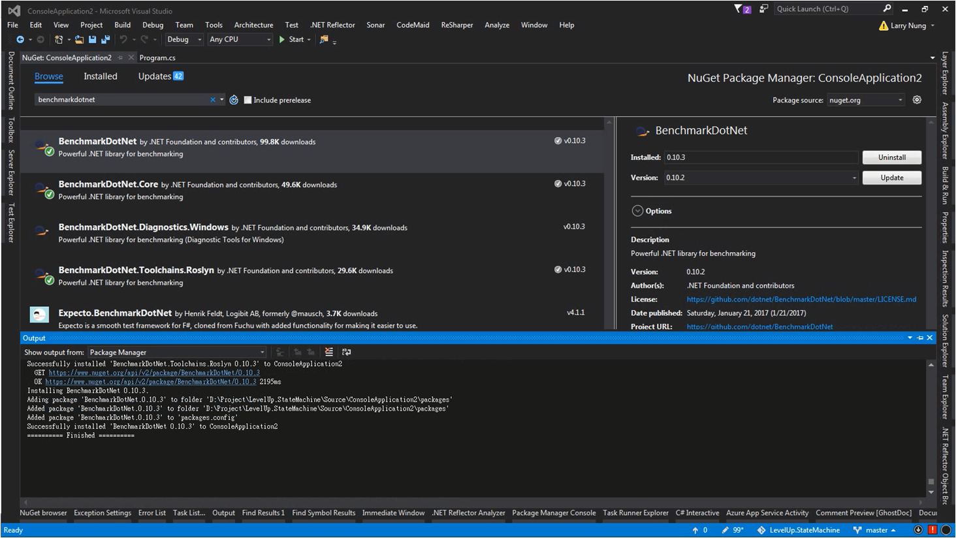Viewport: 956px width, 538px height.
Task: Click the Open File folder icon
Action: 79,40
